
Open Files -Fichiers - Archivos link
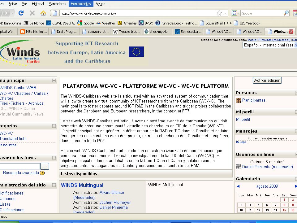22,103
